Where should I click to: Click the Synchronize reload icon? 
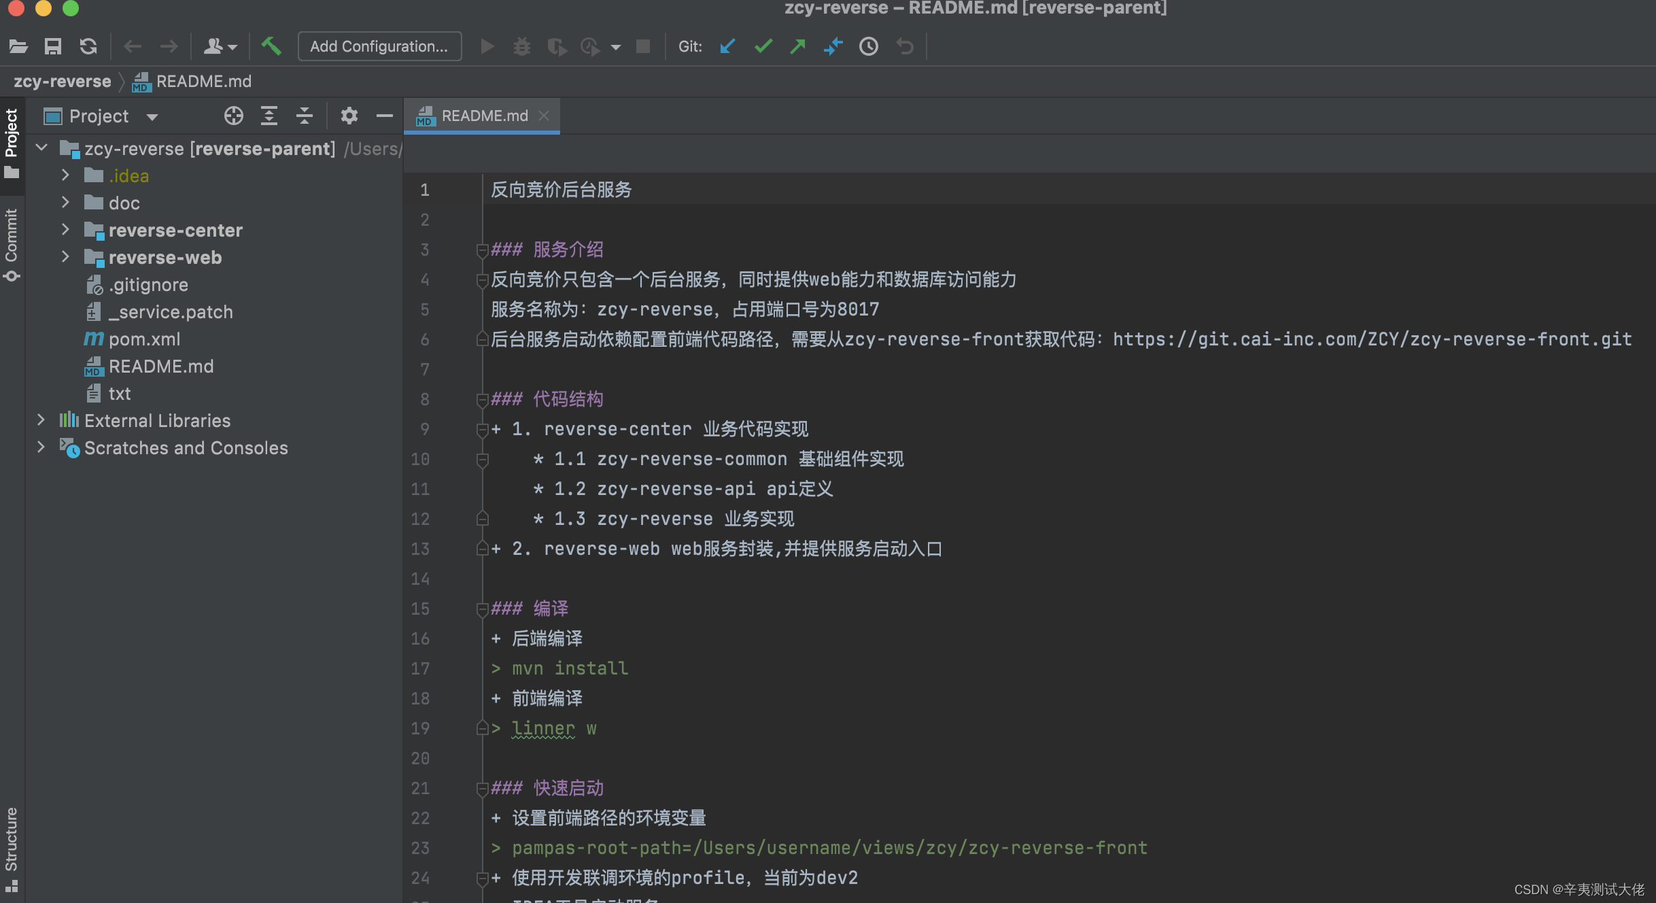point(88,46)
